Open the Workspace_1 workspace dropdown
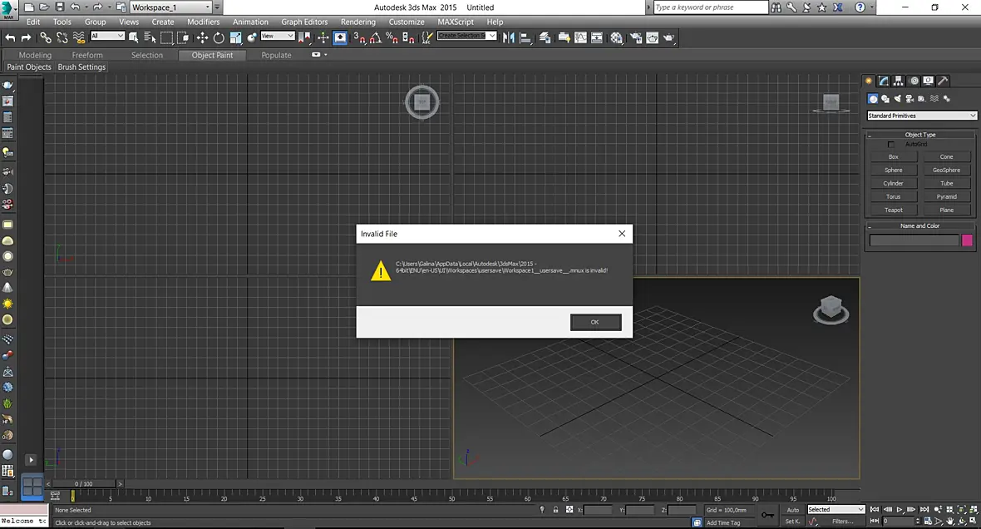 pyautogui.click(x=170, y=7)
